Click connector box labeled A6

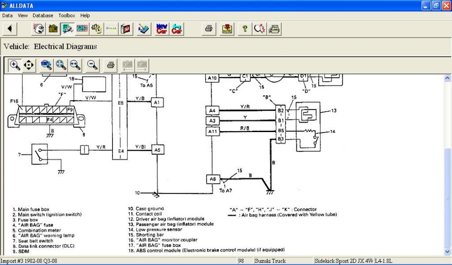(213, 179)
